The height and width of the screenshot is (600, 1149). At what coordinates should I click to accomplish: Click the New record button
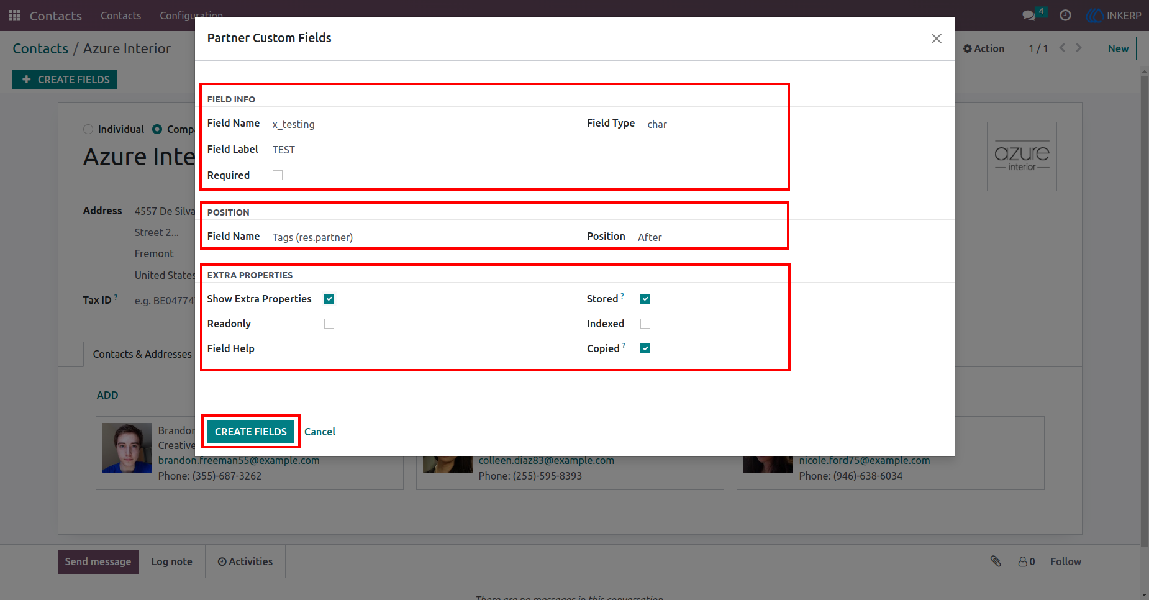[1118, 48]
